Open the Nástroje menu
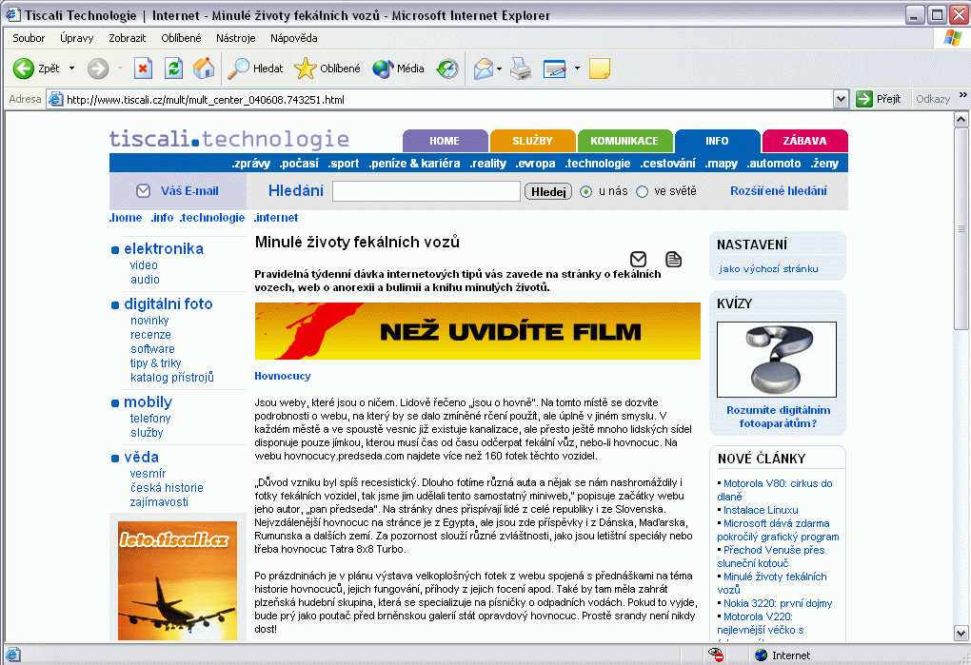 [x=235, y=38]
